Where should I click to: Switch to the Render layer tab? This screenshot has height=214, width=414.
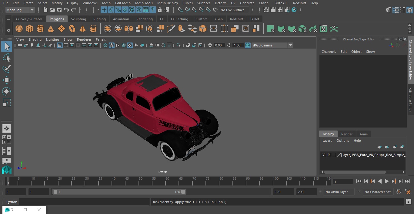347,134
